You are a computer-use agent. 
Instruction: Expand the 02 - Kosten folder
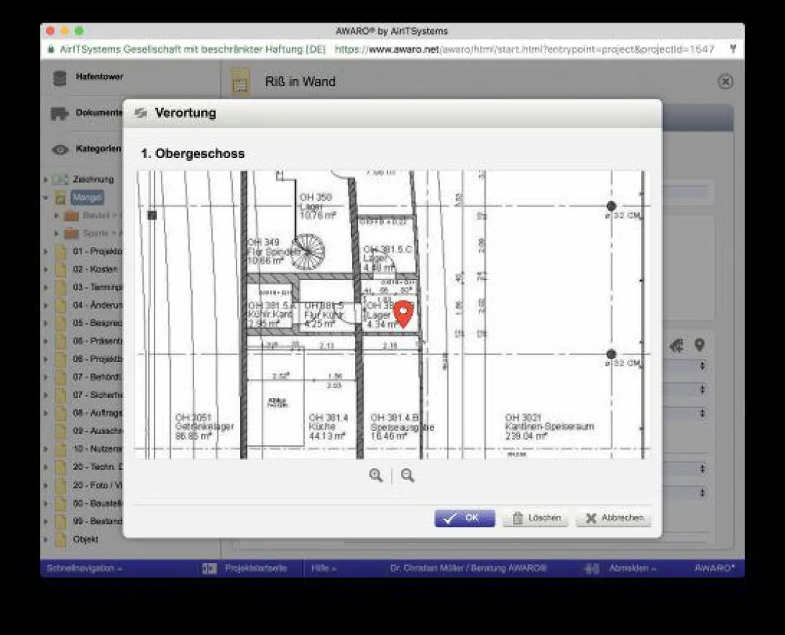46,270
